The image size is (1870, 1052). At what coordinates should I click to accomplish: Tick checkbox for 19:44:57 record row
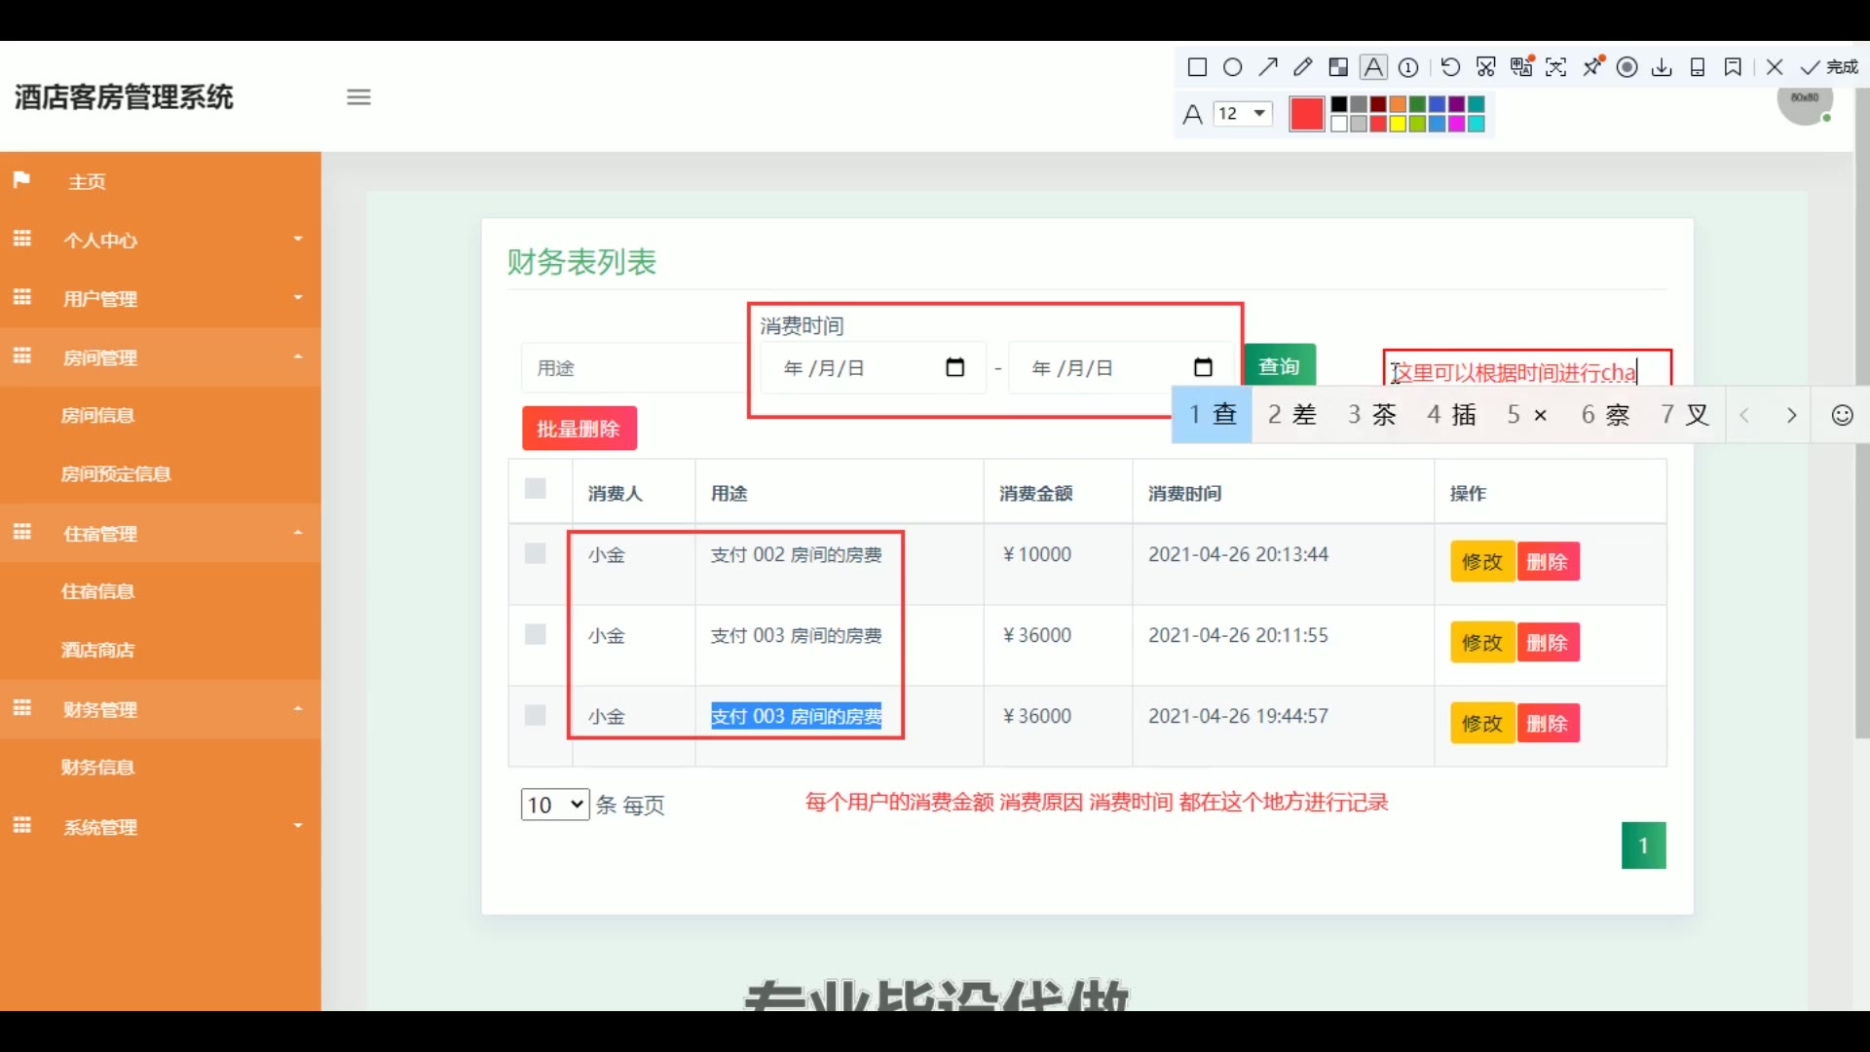[536, 716]
